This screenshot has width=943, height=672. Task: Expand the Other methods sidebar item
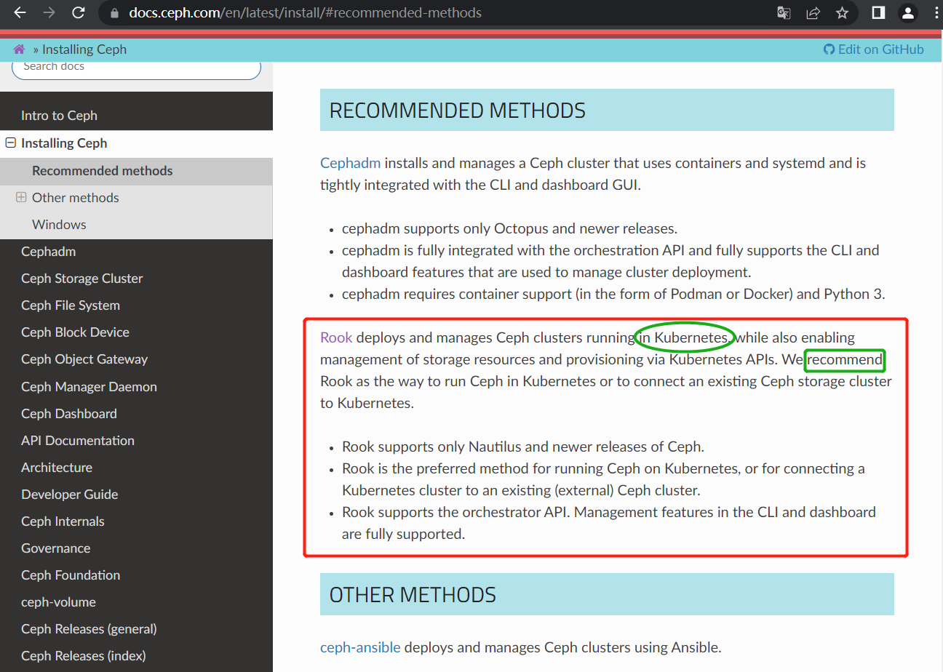(21, 197)
